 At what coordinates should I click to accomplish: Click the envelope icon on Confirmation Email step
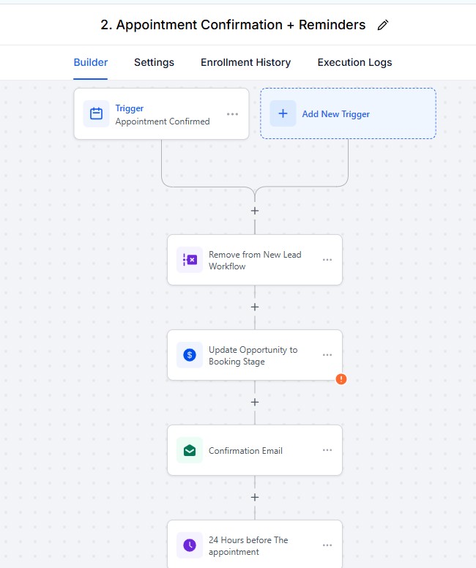click(x=190, y=451)
